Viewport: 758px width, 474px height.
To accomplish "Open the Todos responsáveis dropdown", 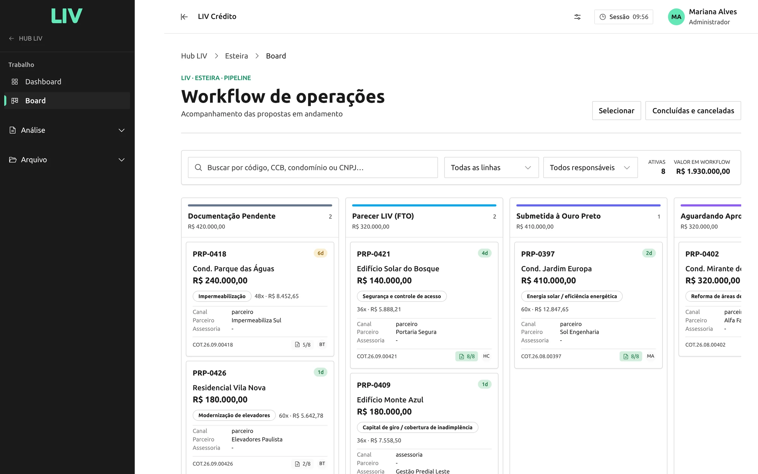I will tap(590, 167).
